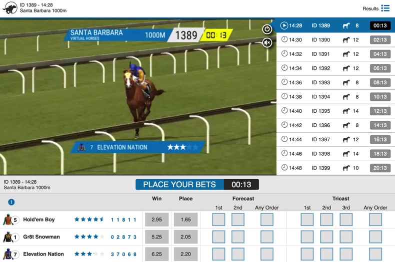Click the horse icon in ID 1391 row

click(346, 54)
